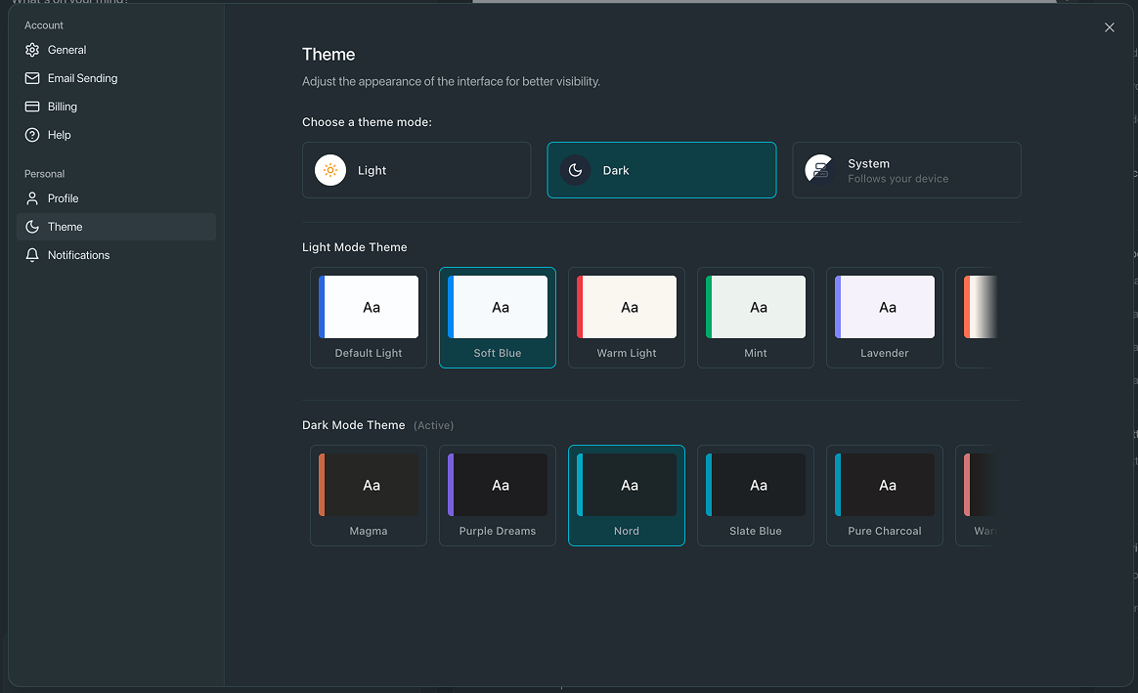Pick the Slate Blue dark theme
The height and width of the screenshot is (693, 1138).
pos(756,496)
